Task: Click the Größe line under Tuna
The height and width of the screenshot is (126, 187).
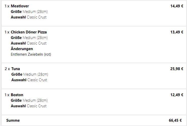Action: coord(29,74)
